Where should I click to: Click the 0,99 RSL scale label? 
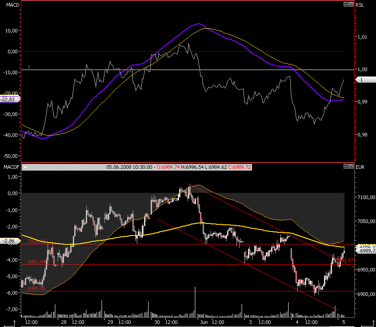point(362,102)
